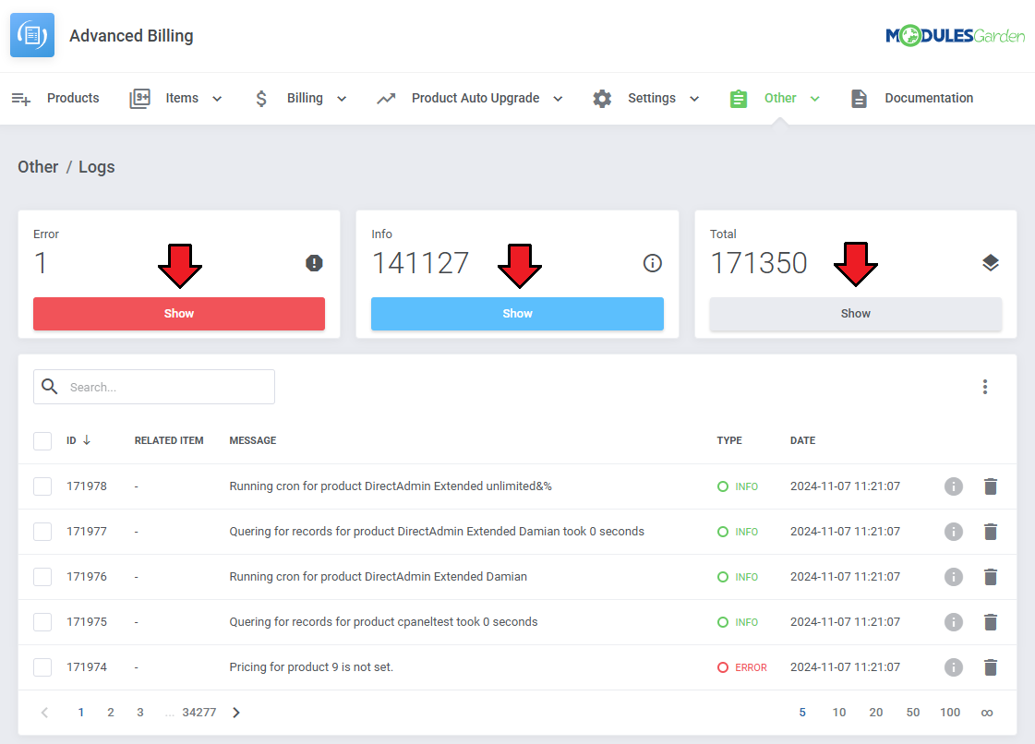The image size is (1035, 744).
Task: Click the three-dot options menu icon
Action: click(x=985, y=387)
